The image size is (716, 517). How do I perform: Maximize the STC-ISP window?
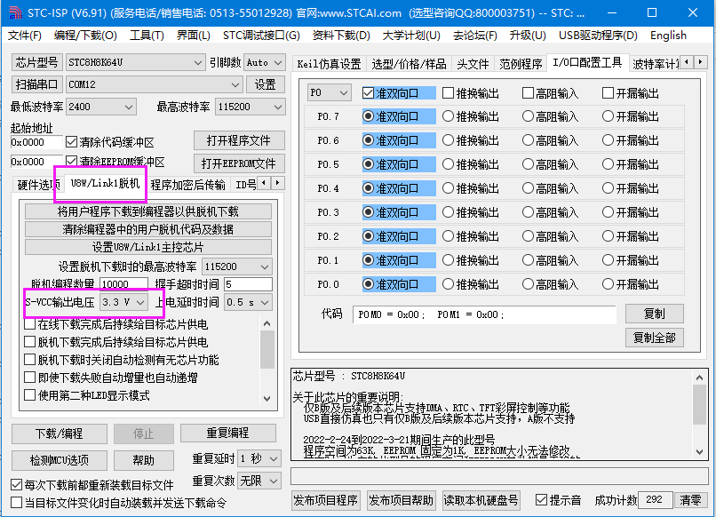[652, 12]
